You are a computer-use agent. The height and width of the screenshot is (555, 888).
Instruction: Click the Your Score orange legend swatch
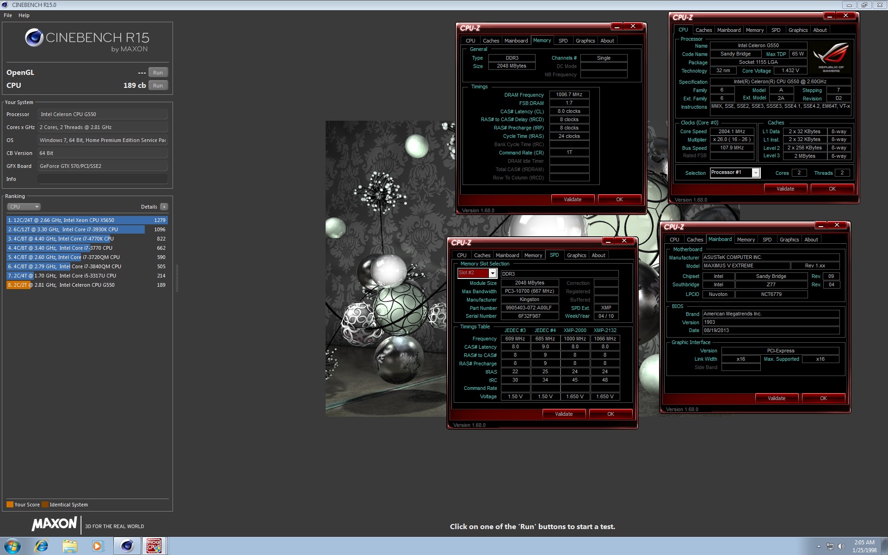pyautogui.click(x=10, y=505)
